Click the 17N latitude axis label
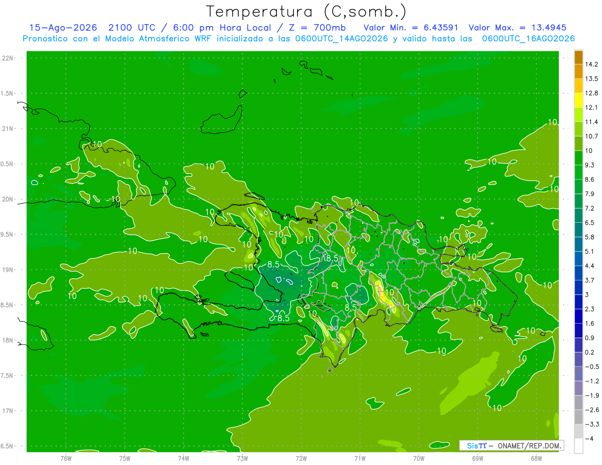The image size is (602, 465). pos(8,411)
